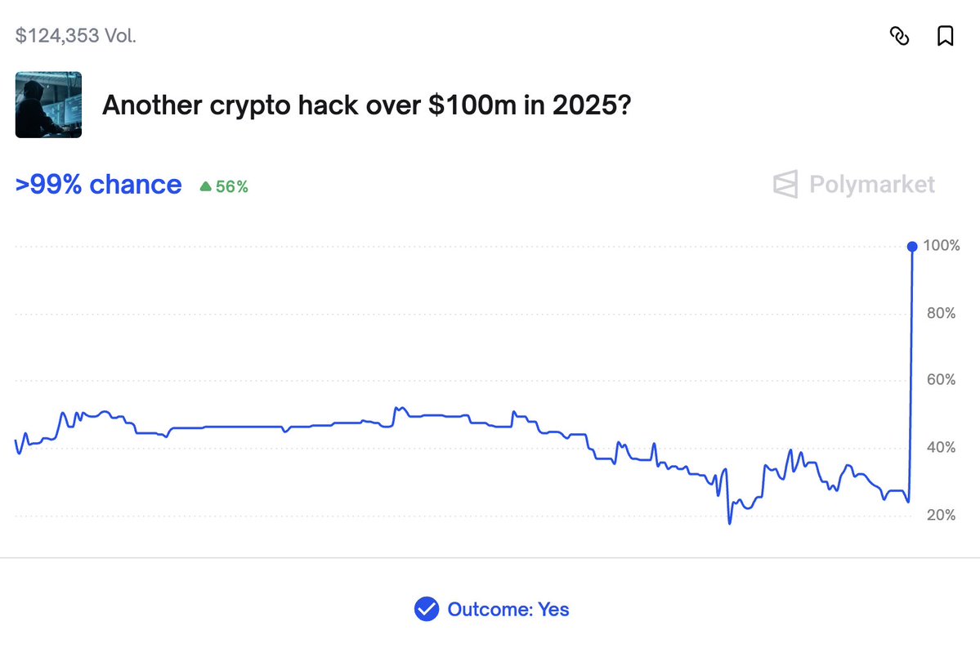Click the 20% axis label

coord(940,515)
